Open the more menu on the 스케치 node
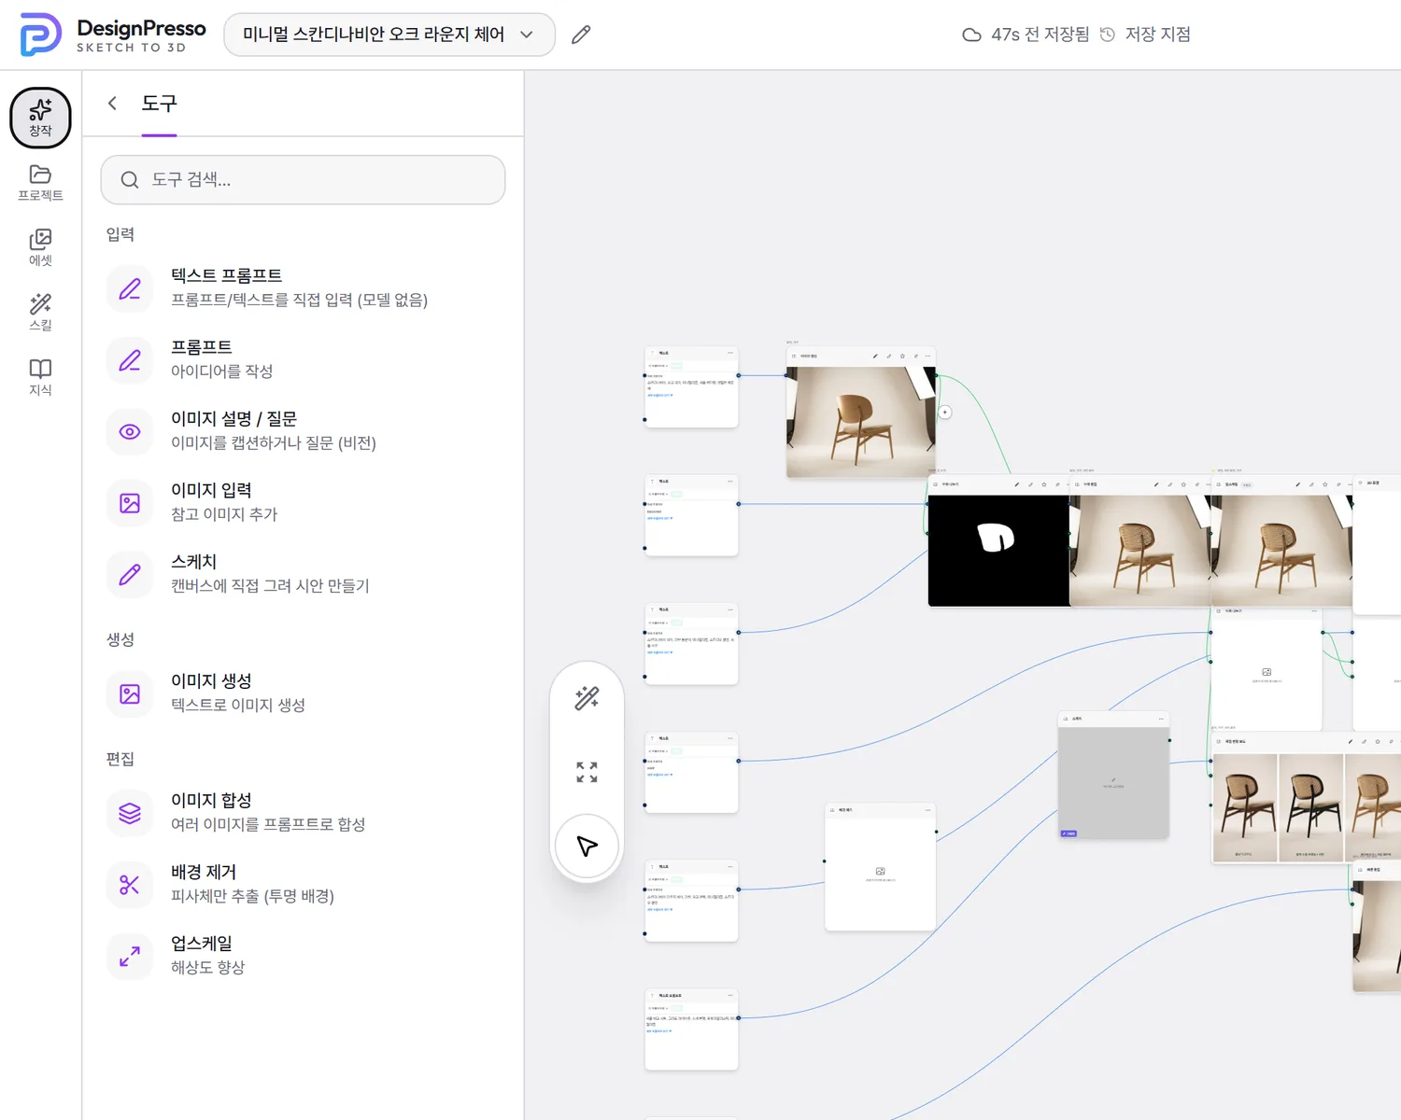 click(1161, 719)
